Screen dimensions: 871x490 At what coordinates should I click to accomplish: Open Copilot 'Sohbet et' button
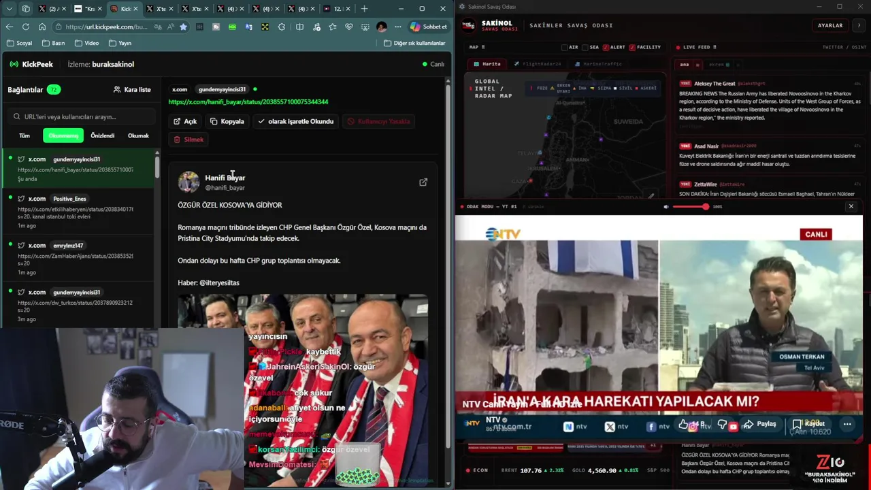tap(429, 27)
